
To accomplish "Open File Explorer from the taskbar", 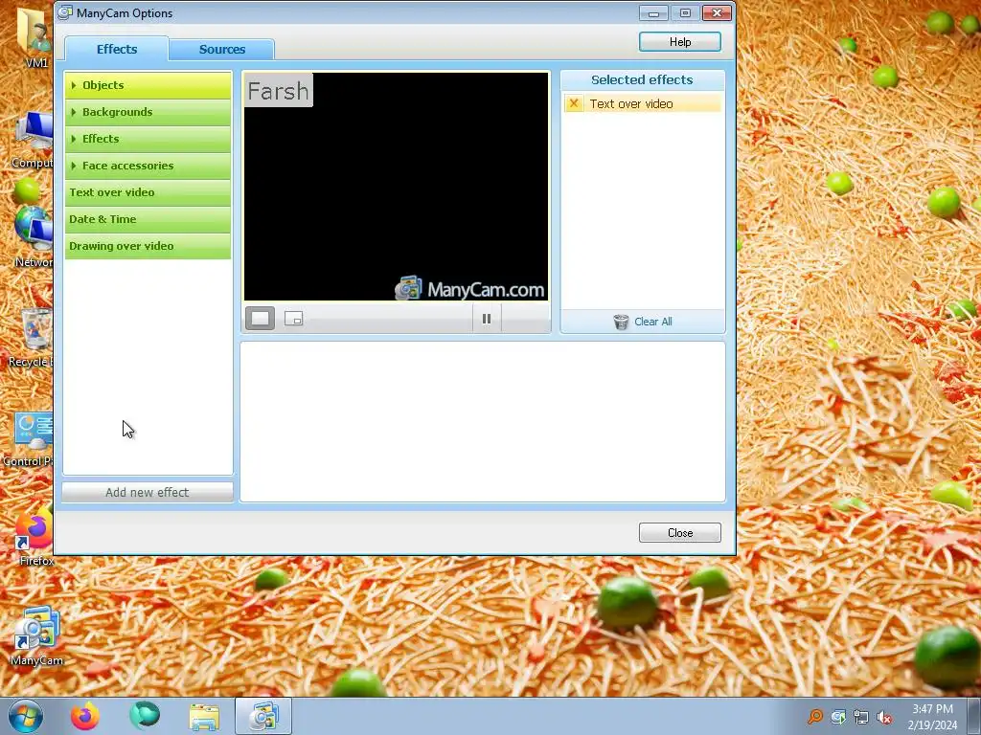I will 204,717.
